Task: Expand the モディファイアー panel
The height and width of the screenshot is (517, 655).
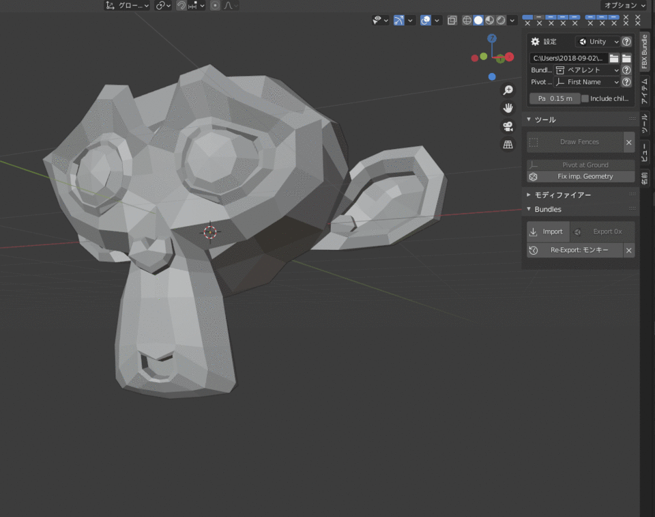Action: [562, 195]
